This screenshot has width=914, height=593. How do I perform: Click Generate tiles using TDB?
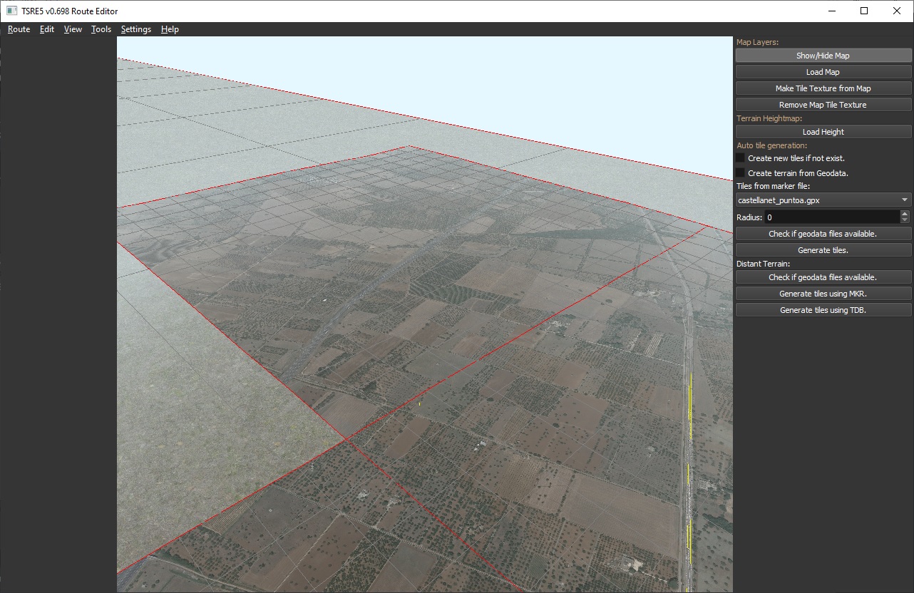pyautogui.click(x=823, y=310)
